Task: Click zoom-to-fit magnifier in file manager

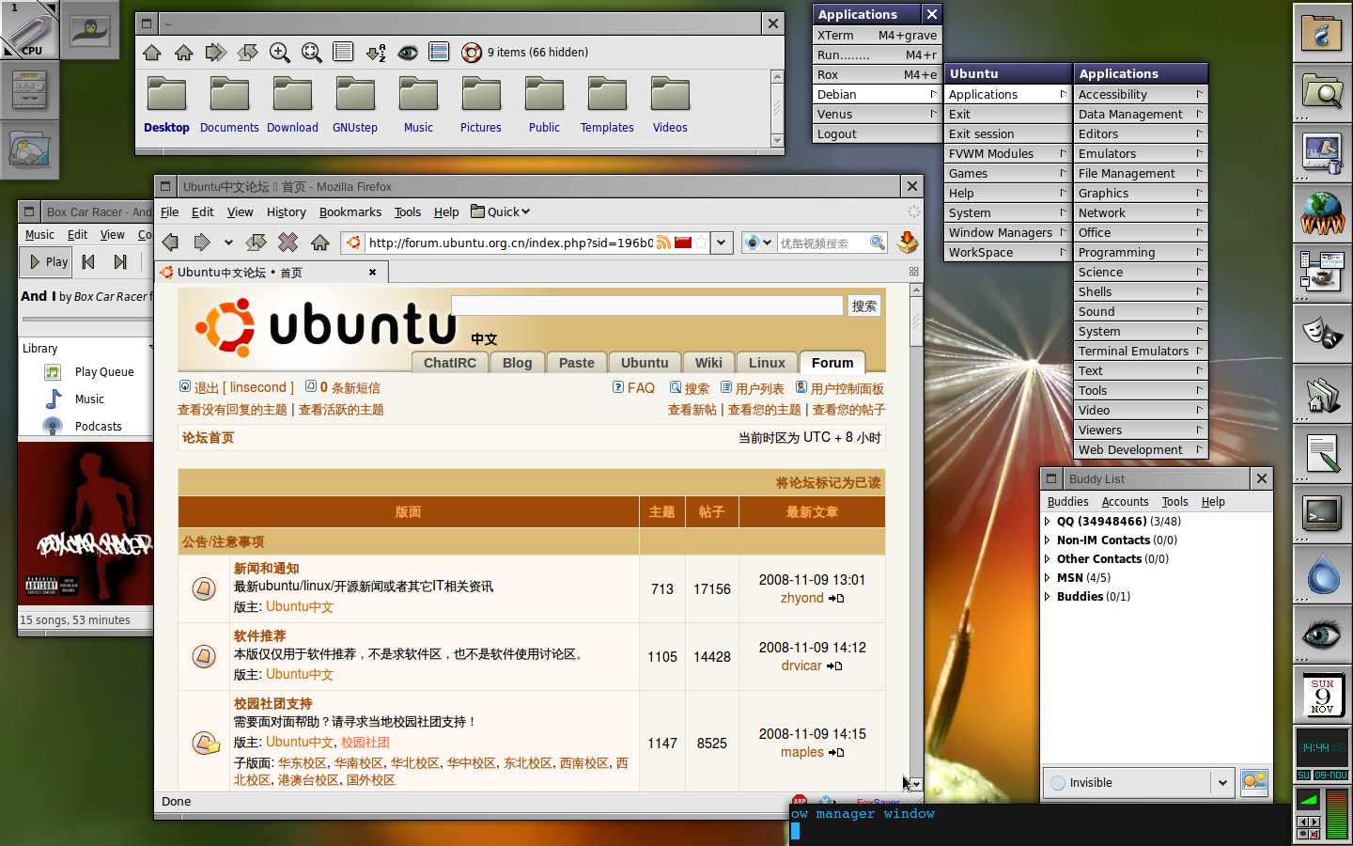Action: click(312, 53)
